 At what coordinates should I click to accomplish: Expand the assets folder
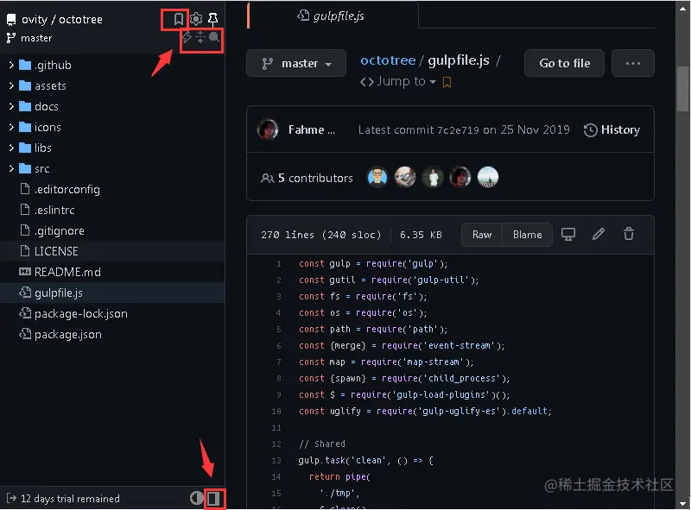point(11,86)
